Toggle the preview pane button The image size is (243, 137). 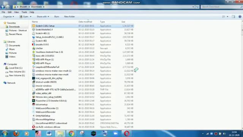click(x=234, y=17)
